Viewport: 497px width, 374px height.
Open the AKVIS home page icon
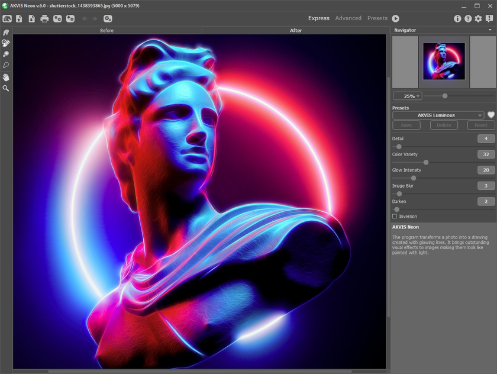[x=7, y=18]
